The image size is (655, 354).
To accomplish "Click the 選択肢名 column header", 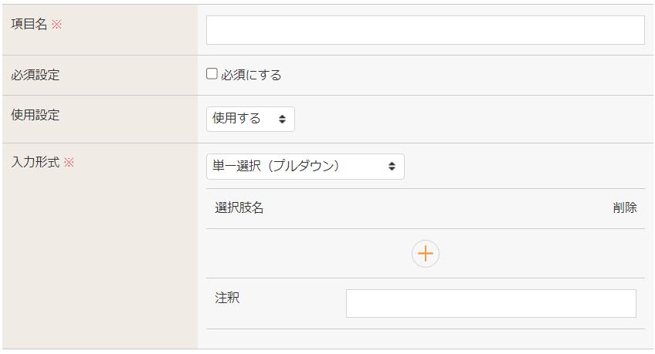I will [x=239, y=208].
